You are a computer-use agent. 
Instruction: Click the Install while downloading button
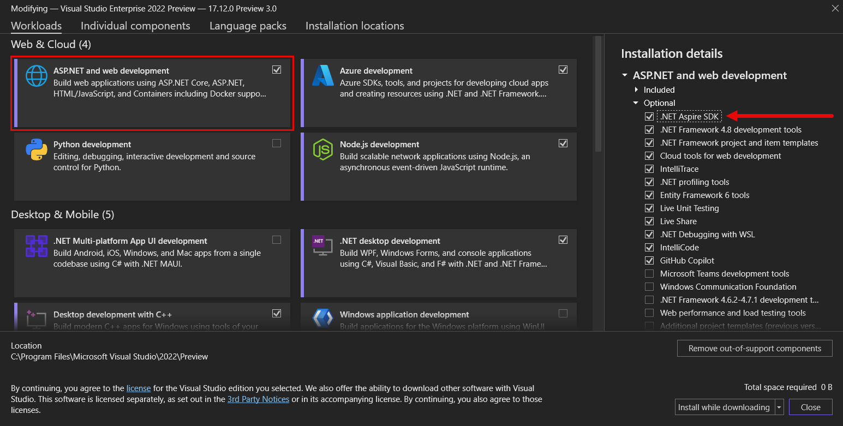coord(724,407)
